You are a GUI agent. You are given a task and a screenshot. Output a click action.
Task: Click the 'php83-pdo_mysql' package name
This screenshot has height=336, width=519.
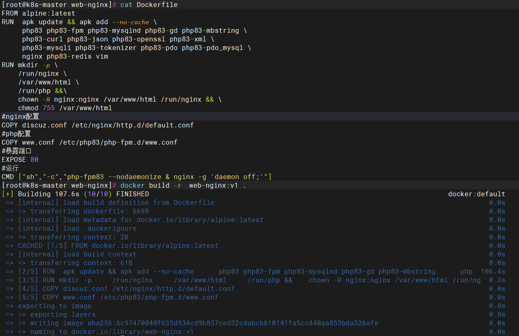(213, 48)
